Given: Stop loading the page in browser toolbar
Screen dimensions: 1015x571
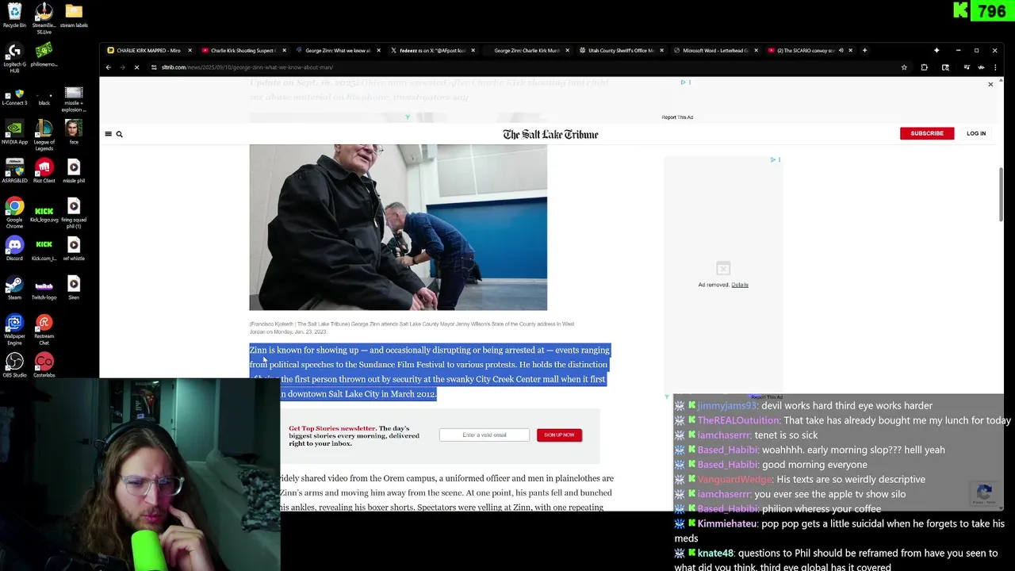Looking at the screenshot, I should [x=136, y=67].
